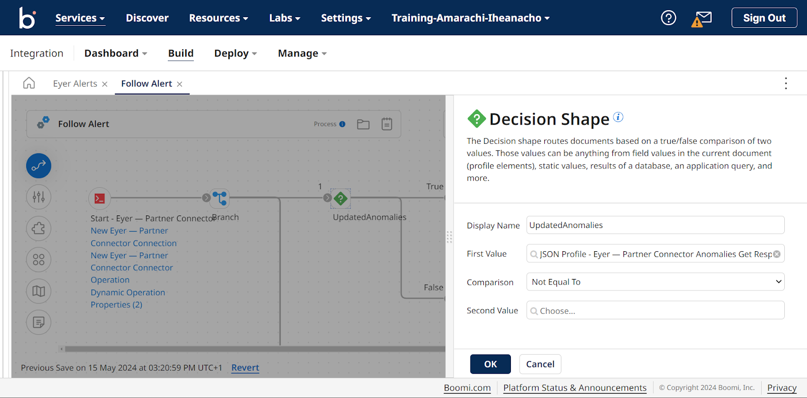This screenshot has height=398, width=807.
Task: Open the notes clipboard icon in the process header
Action: coord(387,124)
